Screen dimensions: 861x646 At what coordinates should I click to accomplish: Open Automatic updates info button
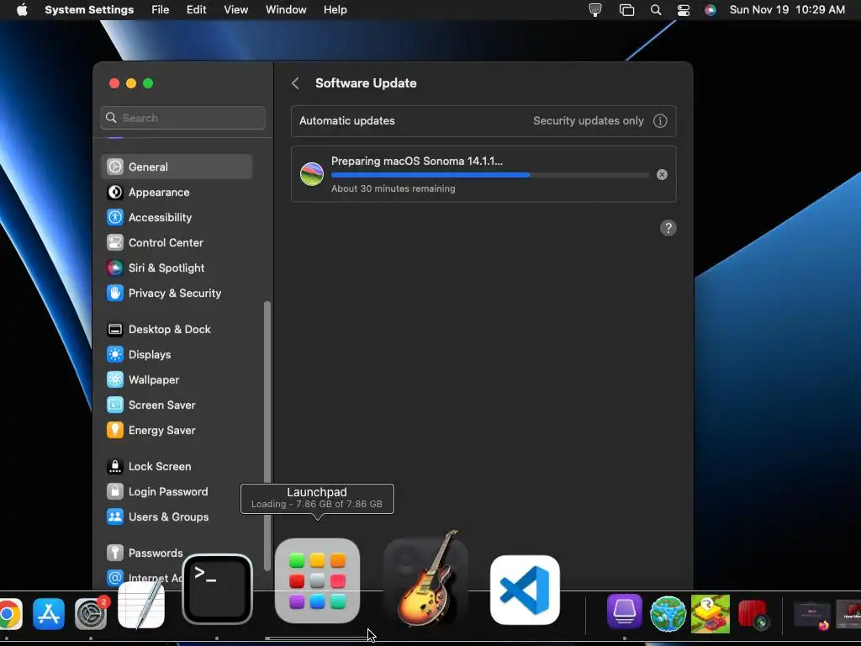(660, 121)
